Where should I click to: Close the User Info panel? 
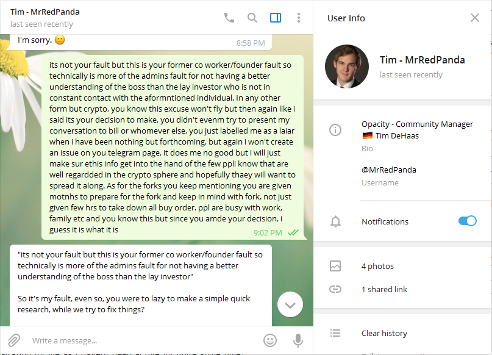coord(475,18)
